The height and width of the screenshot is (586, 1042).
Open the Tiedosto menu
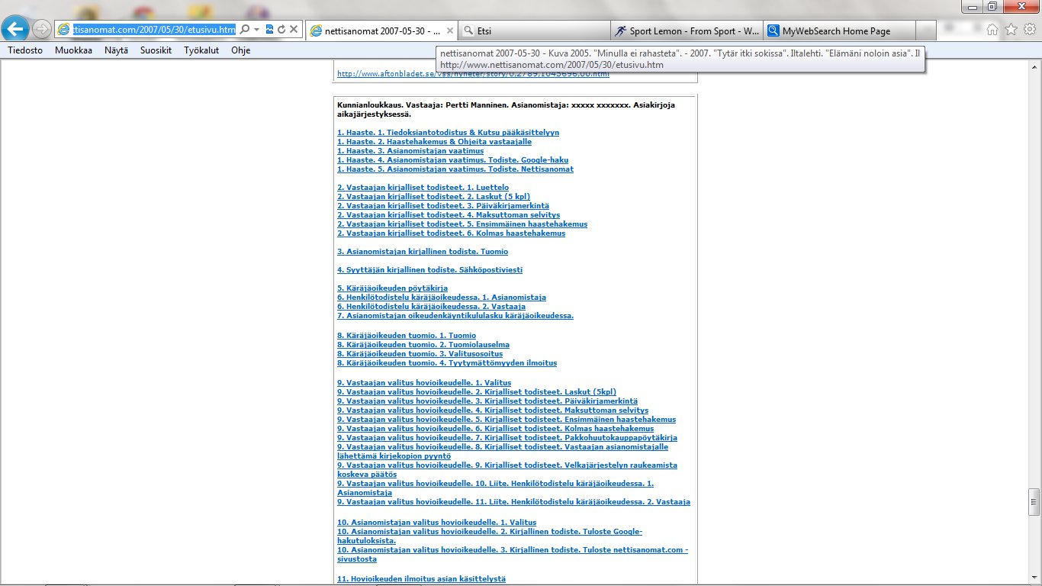click(25, 50)
